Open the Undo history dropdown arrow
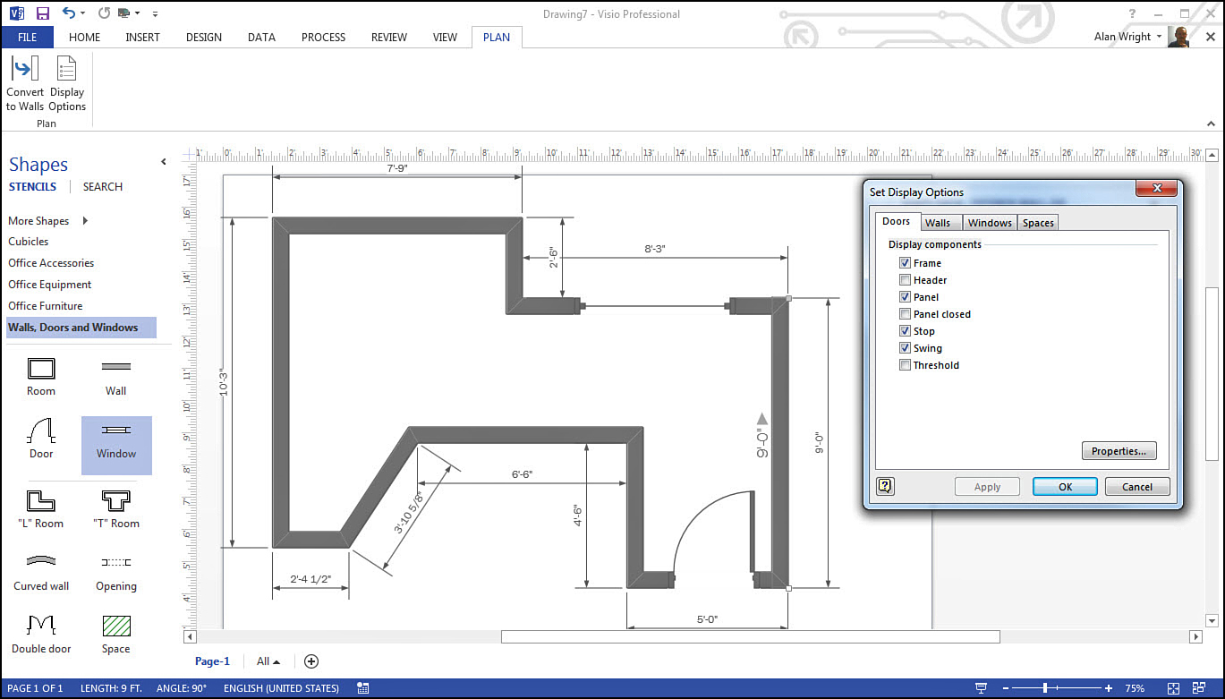This screenshot has width=1225, height=699. (83, 14)
